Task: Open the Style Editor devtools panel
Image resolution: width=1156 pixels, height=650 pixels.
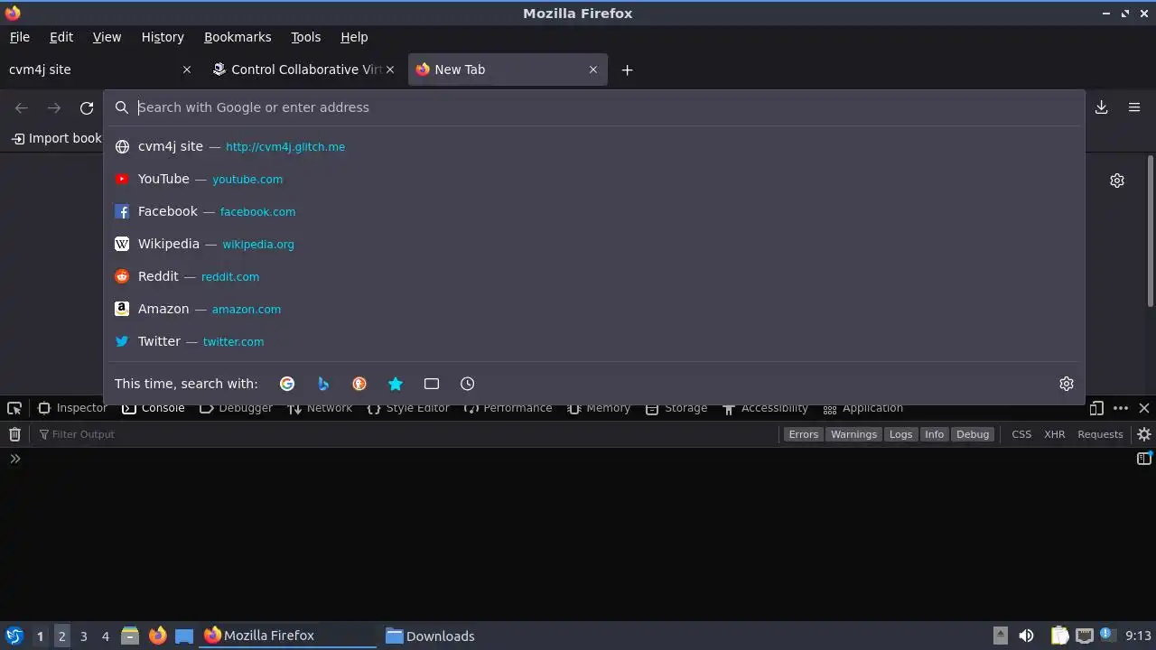Action: (x=407, y=408)
